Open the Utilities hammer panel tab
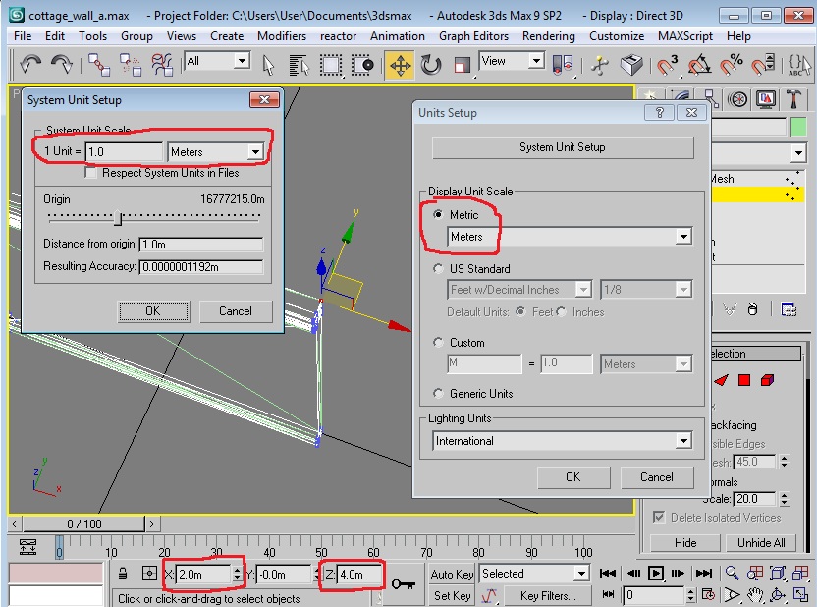This screenshot has width=817, height=607. tap(793, 98)
